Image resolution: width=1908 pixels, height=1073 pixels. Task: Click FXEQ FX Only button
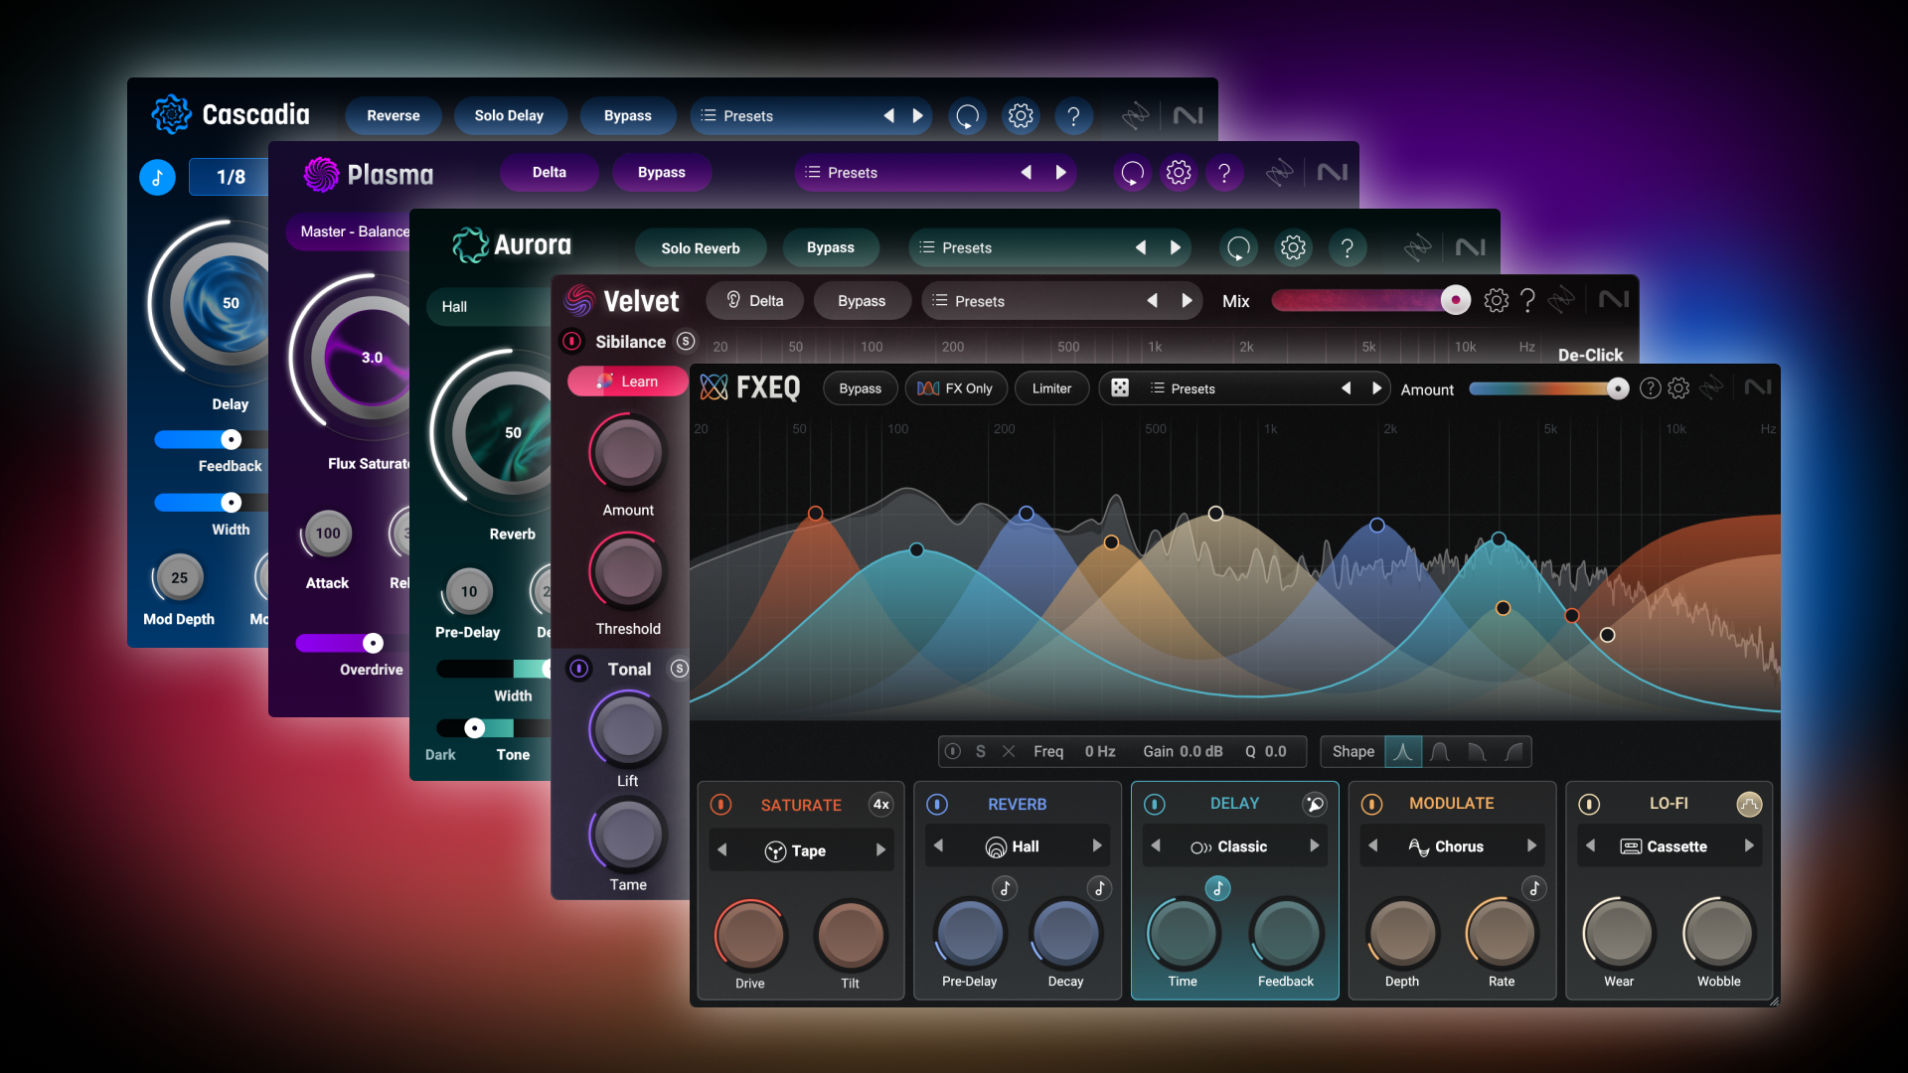click(x=955, y=388)
